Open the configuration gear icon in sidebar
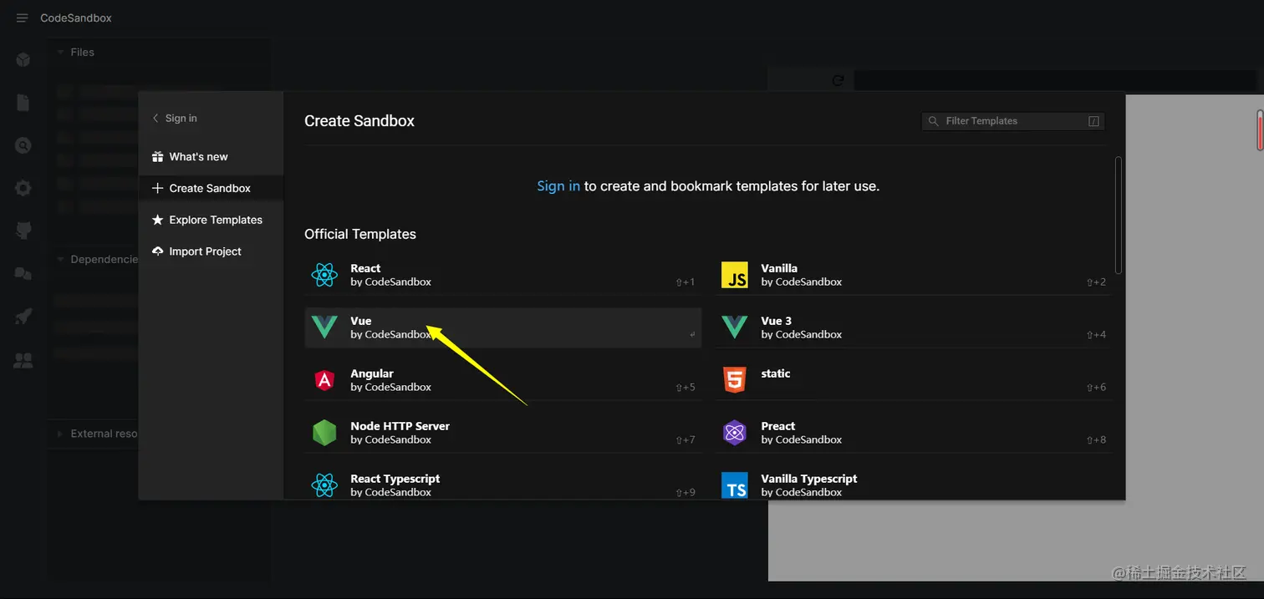Image resolution: width=1264 pixels, height=599 pixels. (23, 188)
